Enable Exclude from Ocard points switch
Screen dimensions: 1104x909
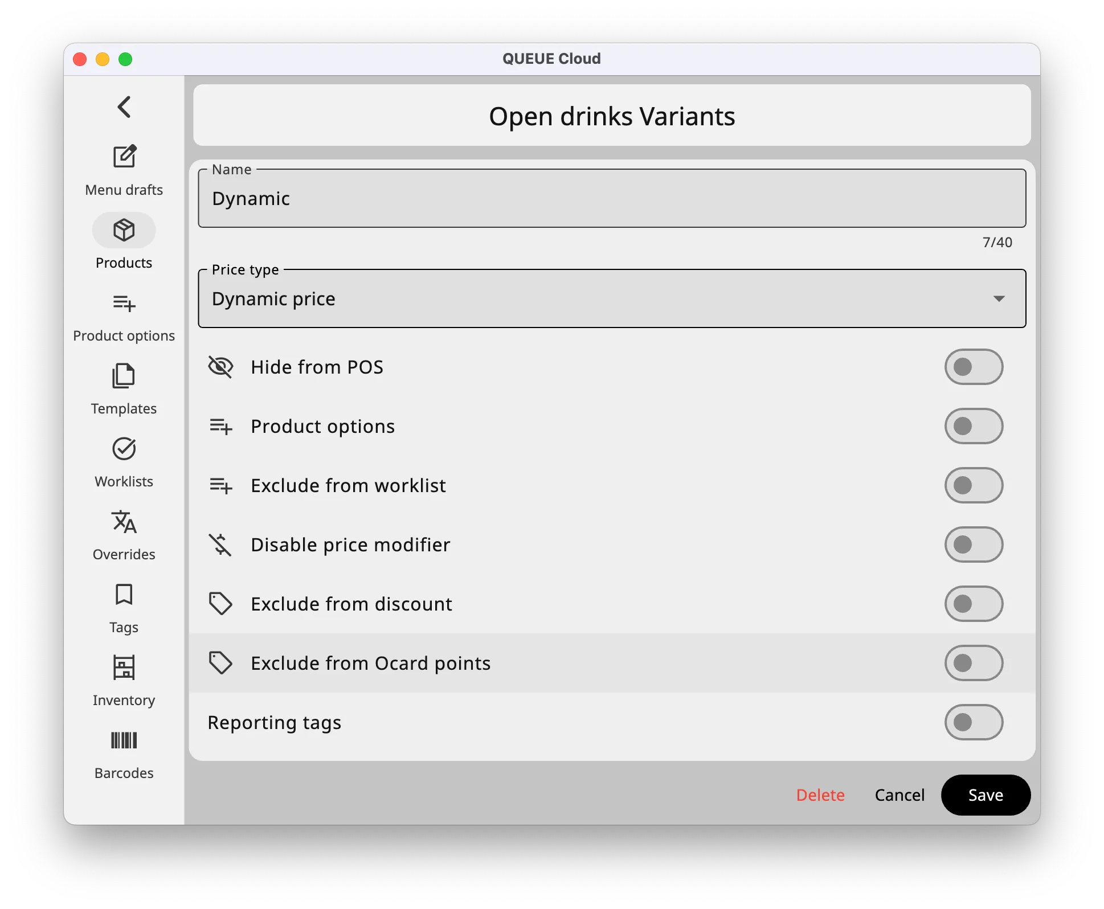pyautogui.click(x=973, y=663)
